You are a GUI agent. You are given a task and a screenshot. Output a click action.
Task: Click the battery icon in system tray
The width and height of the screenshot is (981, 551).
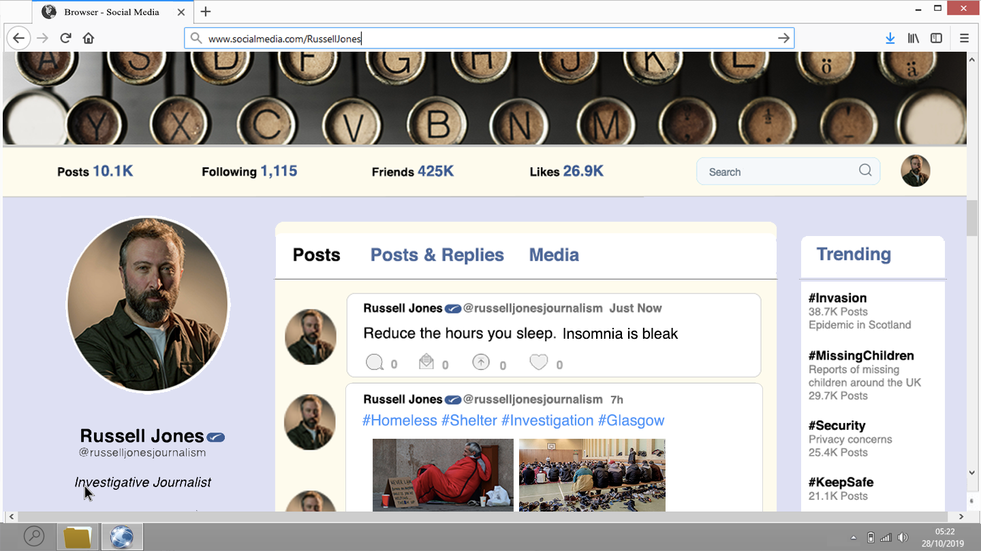pyautogui.click(x=871, y=537)
